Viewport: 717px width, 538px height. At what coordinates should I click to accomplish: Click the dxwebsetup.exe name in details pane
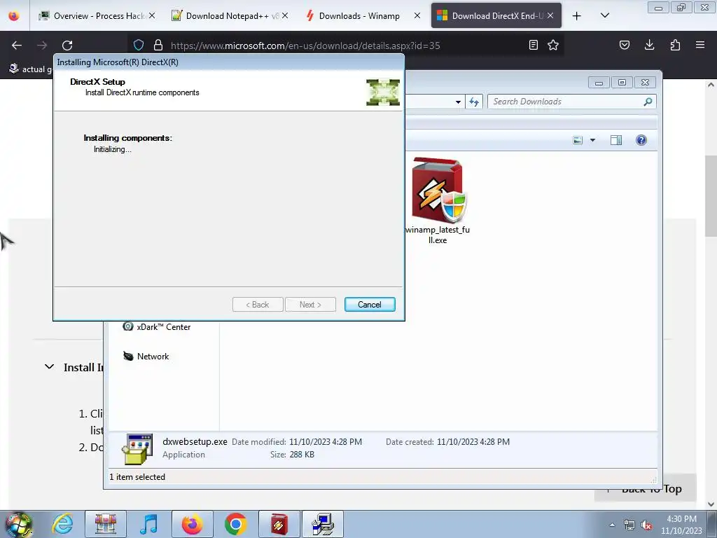click(x=195, y=441)
